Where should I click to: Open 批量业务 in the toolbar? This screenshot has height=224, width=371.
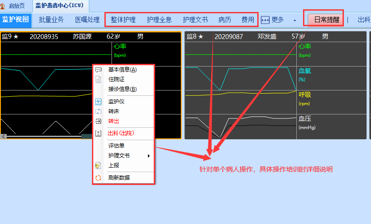(52, 20)
